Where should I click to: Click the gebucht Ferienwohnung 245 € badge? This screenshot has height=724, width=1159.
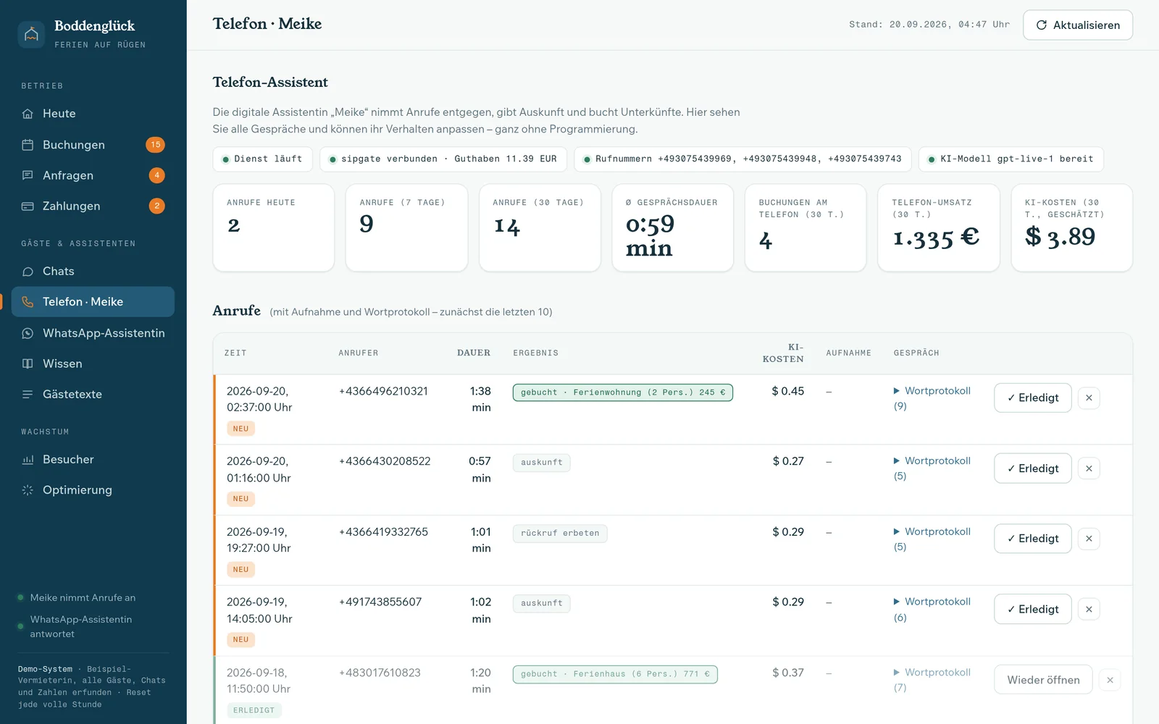coord(623,392)
